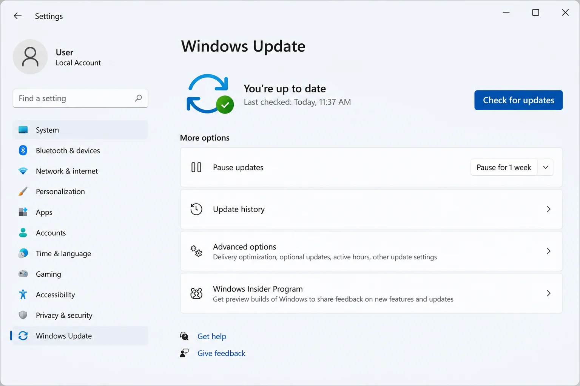Screen dimensions: 580x386
Task: Click the Windows Insider Program icon
Action: point(196,293)
